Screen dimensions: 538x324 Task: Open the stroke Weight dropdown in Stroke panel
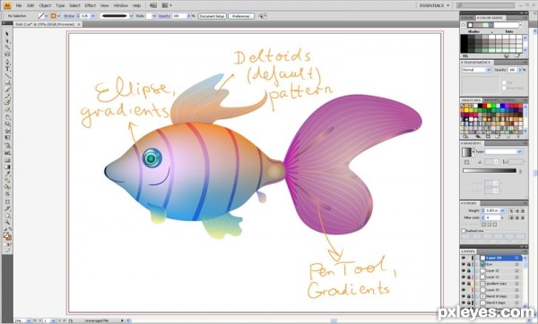click(503, 210)
